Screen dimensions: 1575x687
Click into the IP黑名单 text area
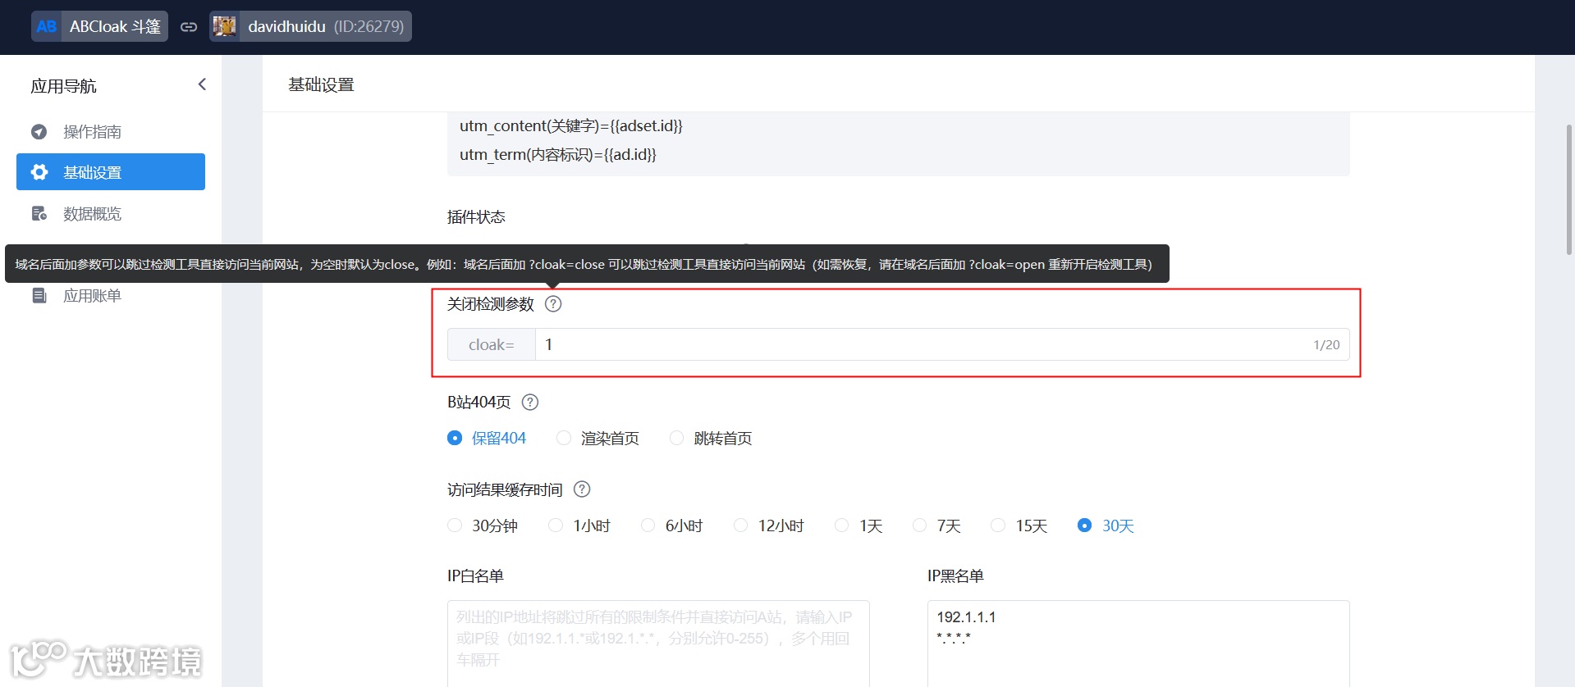1138,644
